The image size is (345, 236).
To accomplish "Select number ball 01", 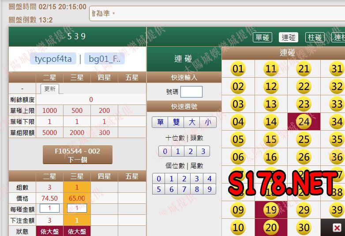I will pyautogui.click(x=238, y=69).
